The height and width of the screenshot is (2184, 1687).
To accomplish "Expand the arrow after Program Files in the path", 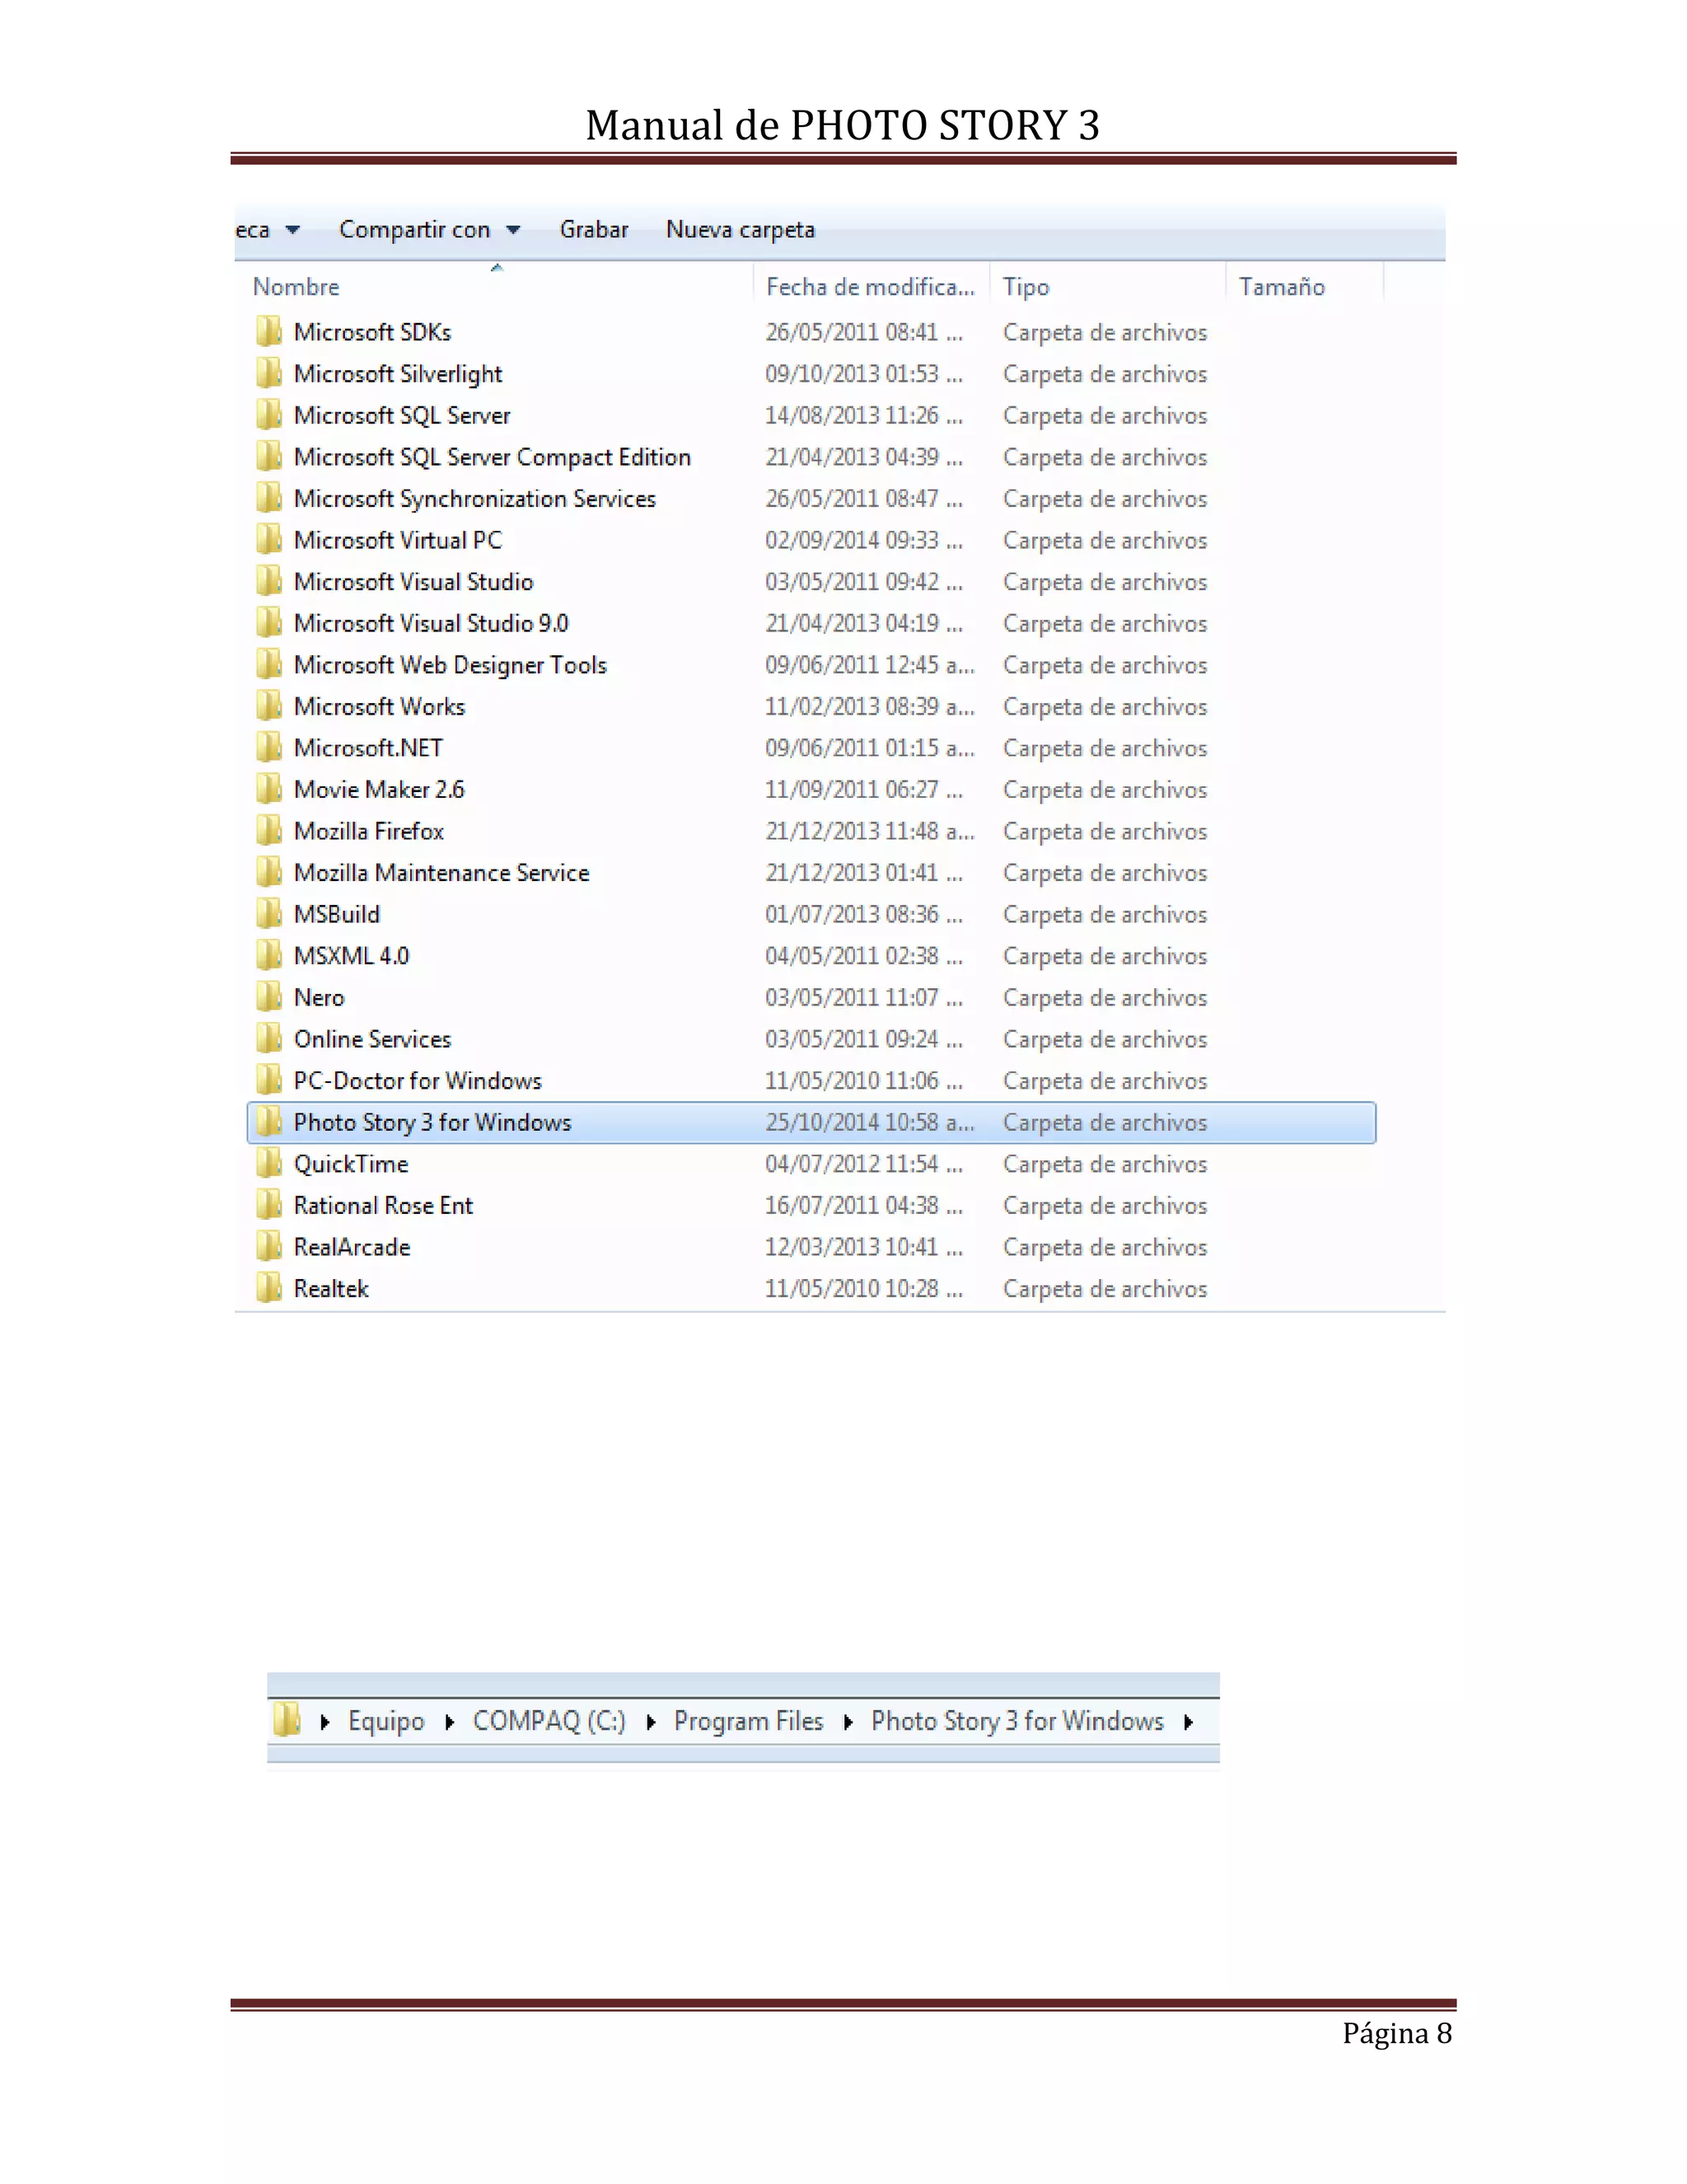I will (x=848, y=1721).
